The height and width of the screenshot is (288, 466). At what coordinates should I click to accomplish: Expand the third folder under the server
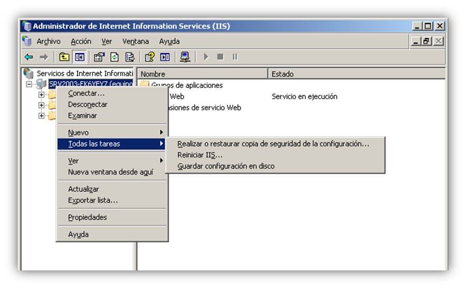pos(41,116)
